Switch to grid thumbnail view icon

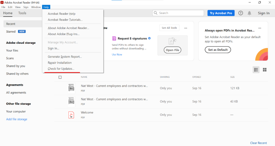pyautogui.click(x=265, y=70)
